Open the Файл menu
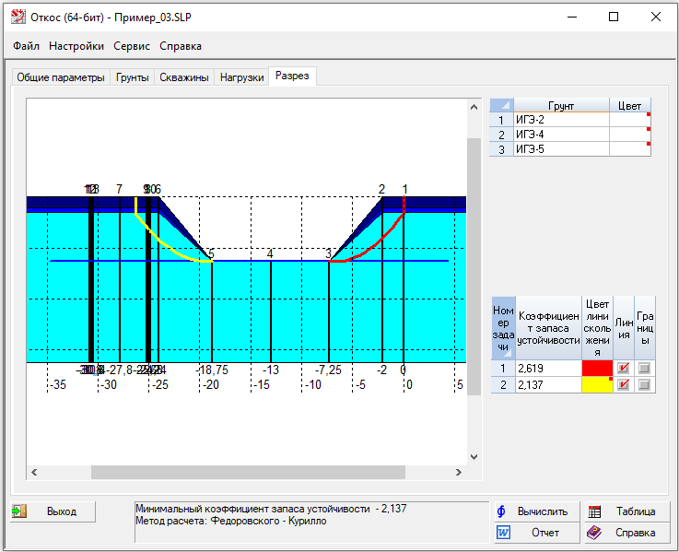Image resolution: width=679 pixels, height=552 pixels. [26, 46]
